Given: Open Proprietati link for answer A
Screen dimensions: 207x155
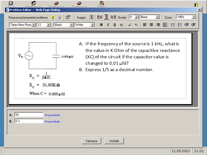Looking at the screenshot, I should tap(52, 115).
